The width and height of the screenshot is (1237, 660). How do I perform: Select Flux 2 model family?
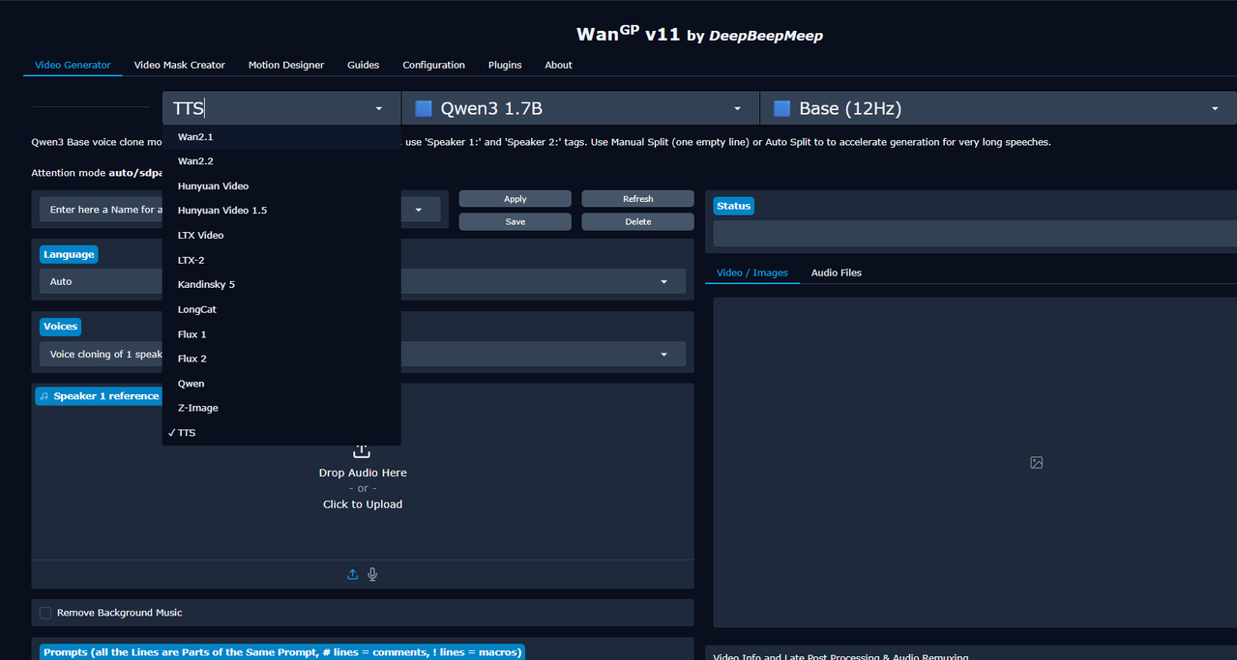pos(281,359)
